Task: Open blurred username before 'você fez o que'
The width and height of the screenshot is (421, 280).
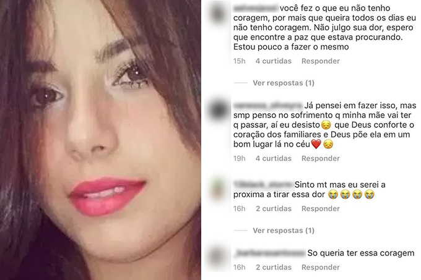Action: [255, 8]
